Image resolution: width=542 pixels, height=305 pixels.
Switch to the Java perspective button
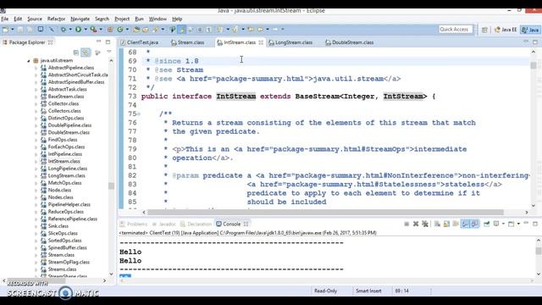[531, 30]
